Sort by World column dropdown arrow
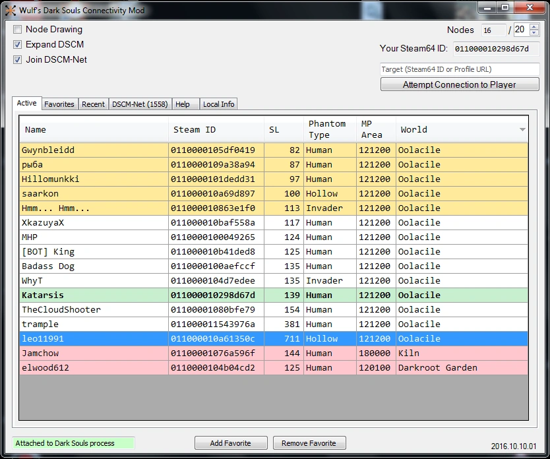Image resolution: width=550 pixels, height=459 pixels. [x=522, y=129]
